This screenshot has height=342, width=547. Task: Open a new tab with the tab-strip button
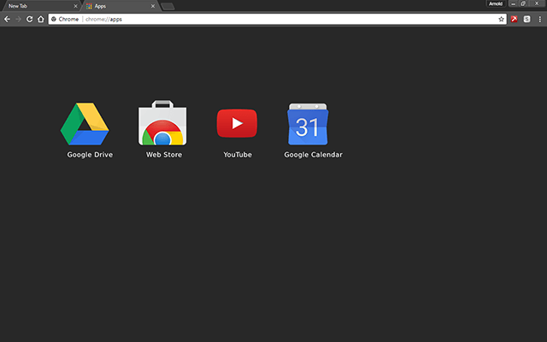[168, 7]
